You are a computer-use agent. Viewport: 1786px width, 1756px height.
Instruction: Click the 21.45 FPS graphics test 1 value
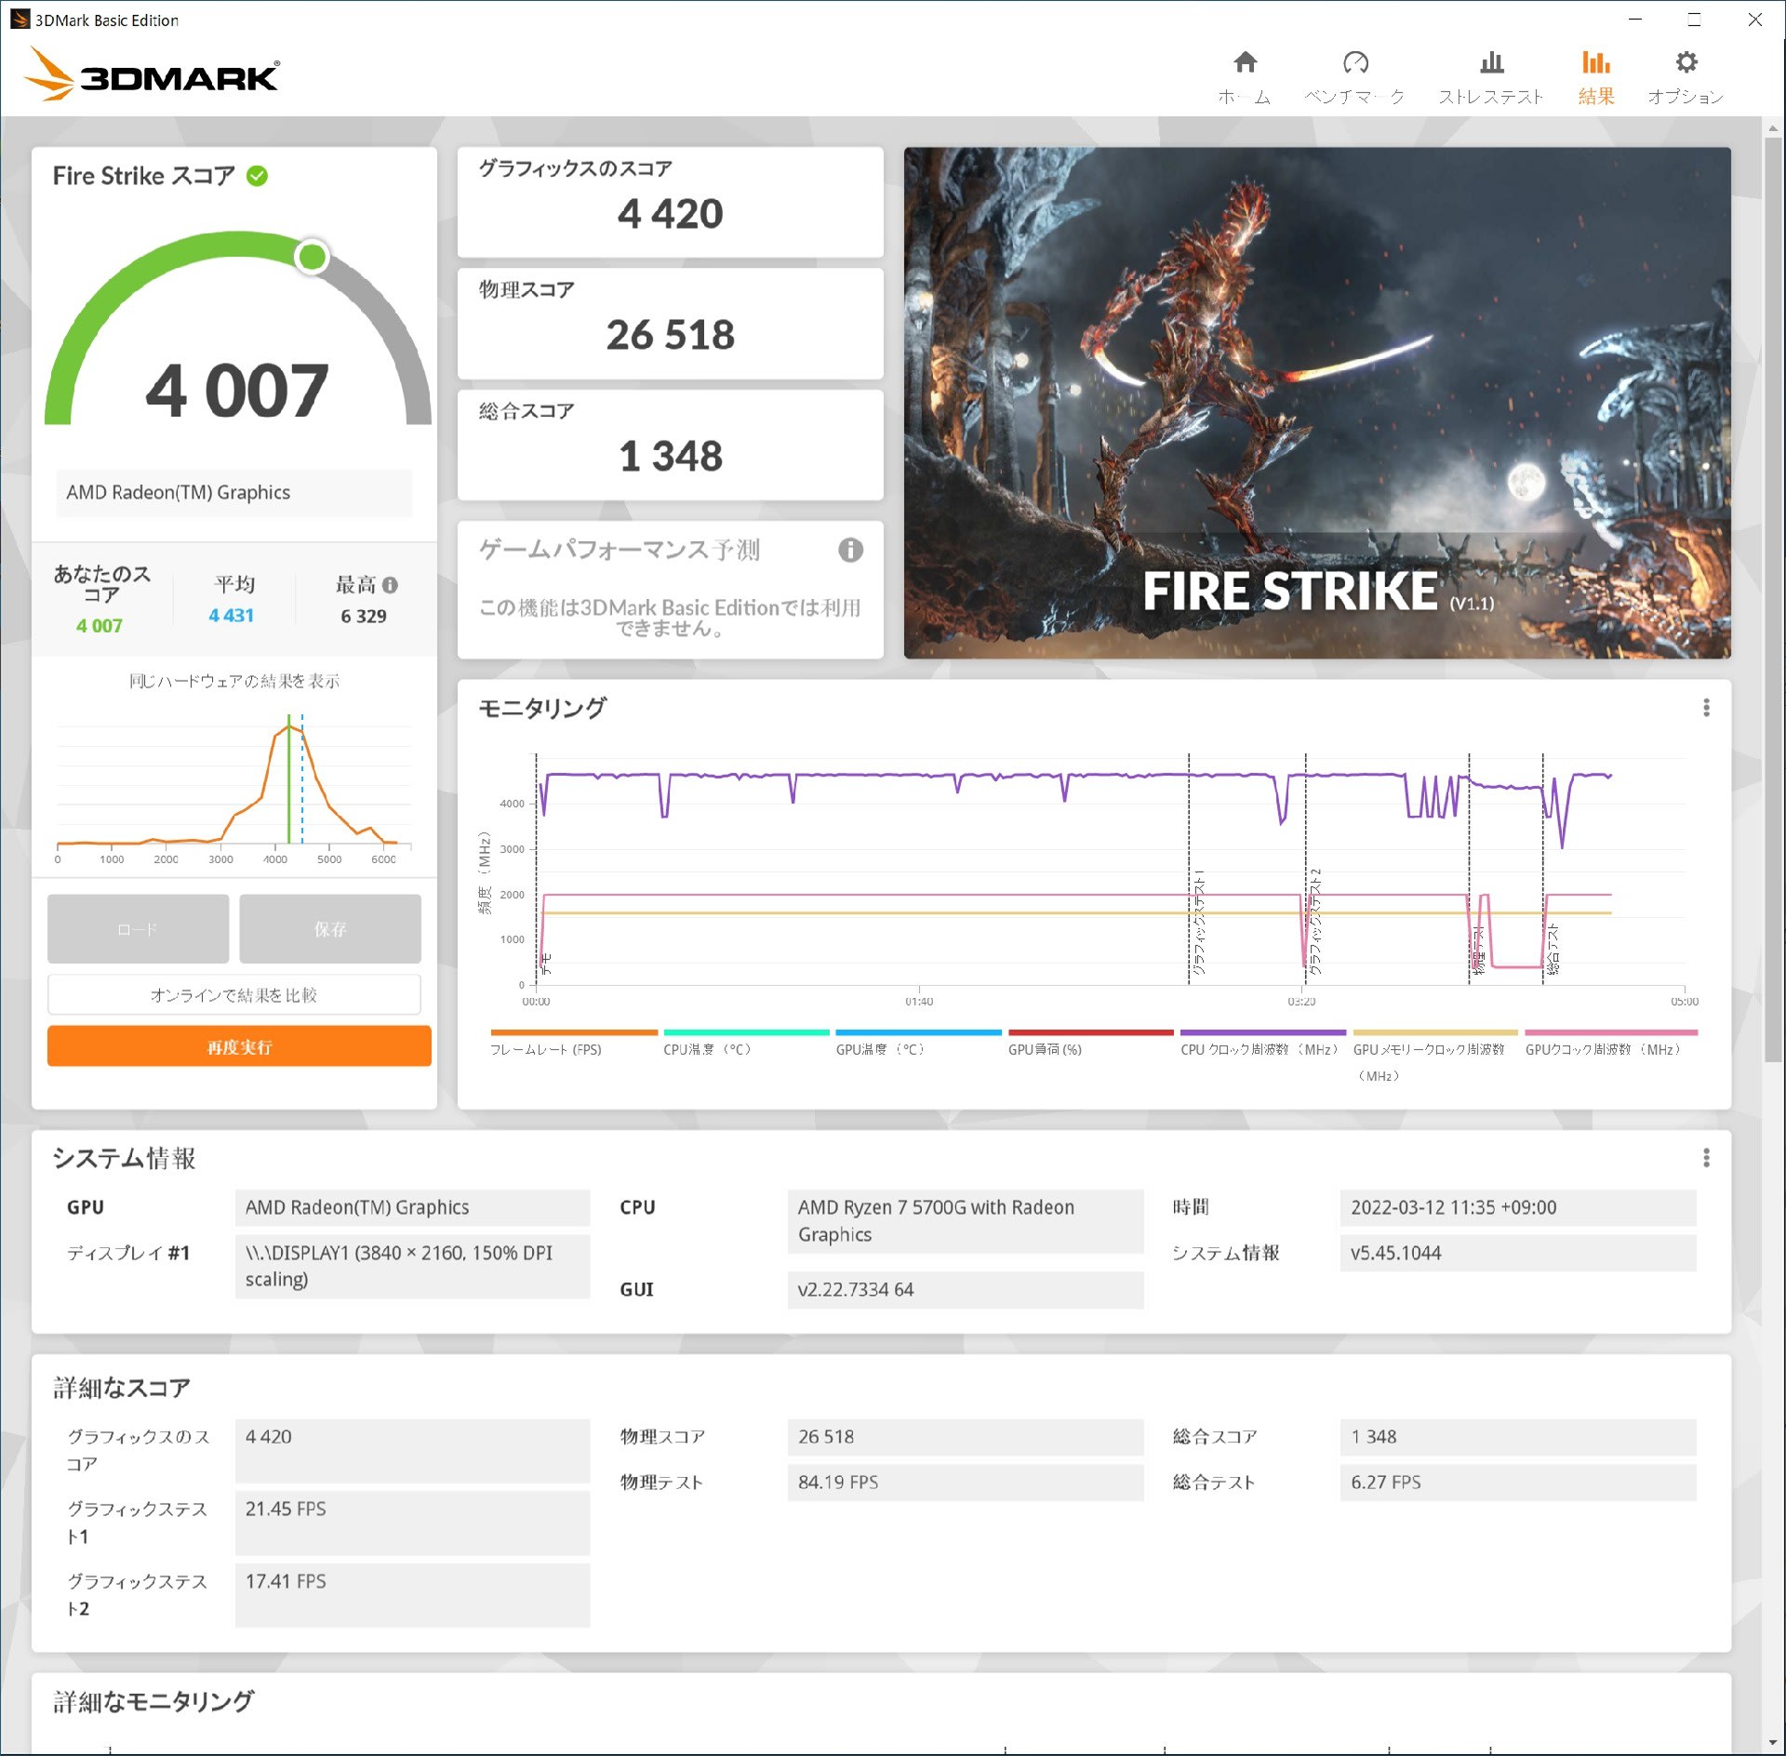click(x=412, y=1523)
